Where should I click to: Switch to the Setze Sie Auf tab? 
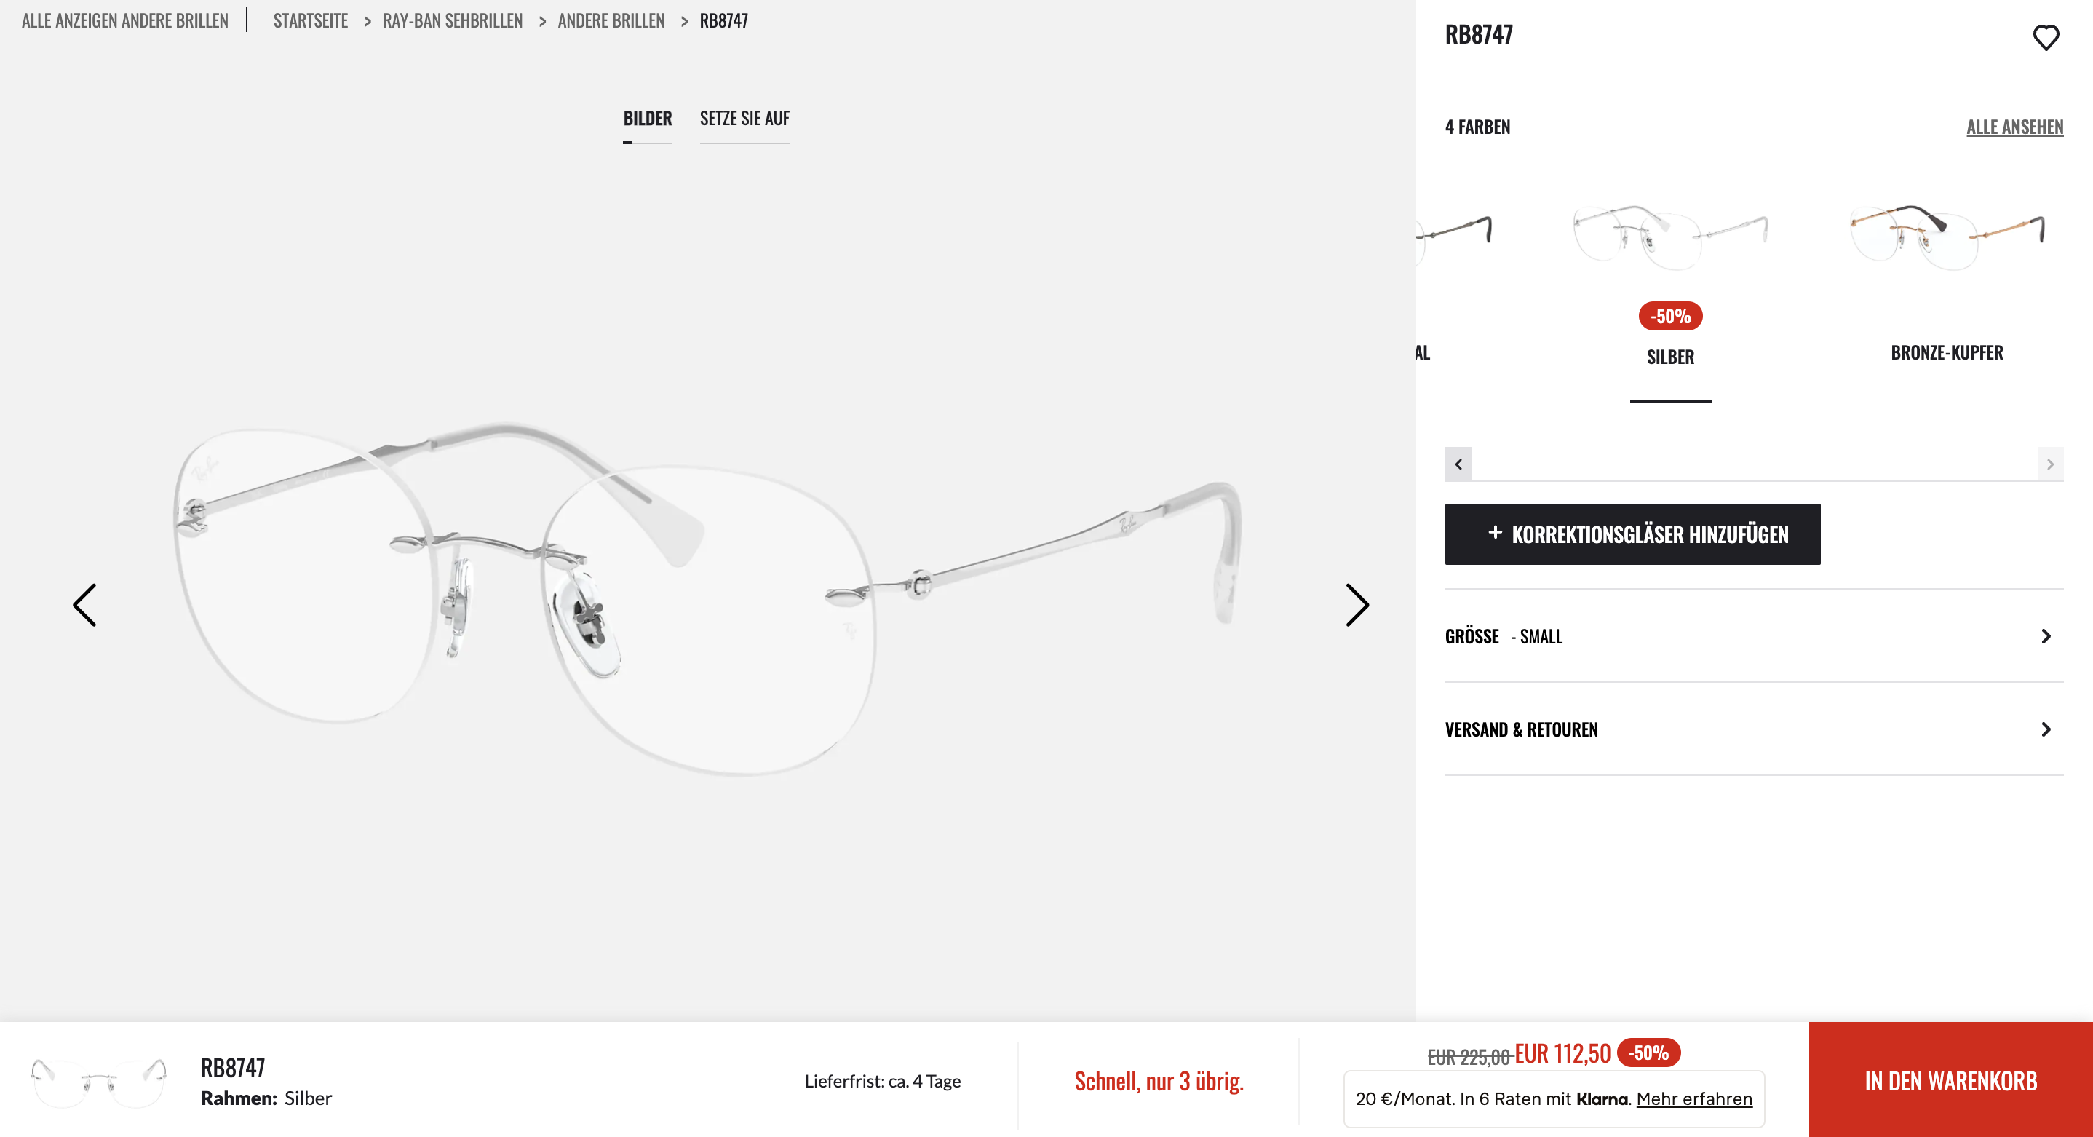(x=744, y=119)
